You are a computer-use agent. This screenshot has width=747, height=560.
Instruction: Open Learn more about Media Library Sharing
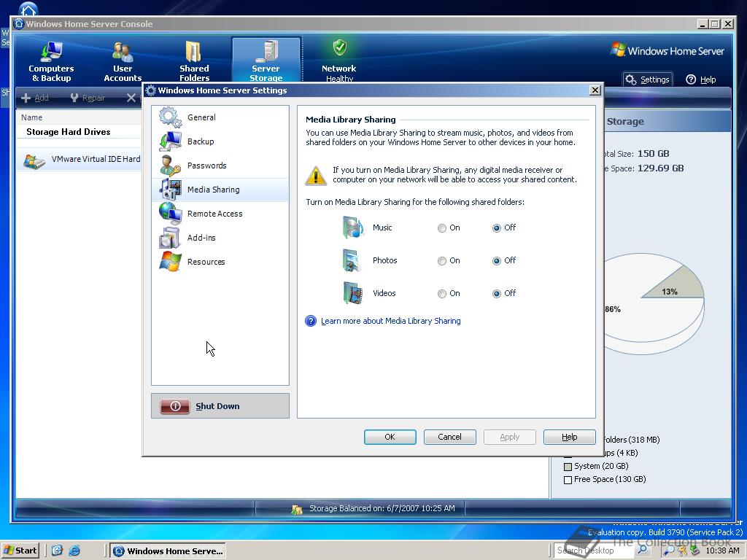coord(391,321)
